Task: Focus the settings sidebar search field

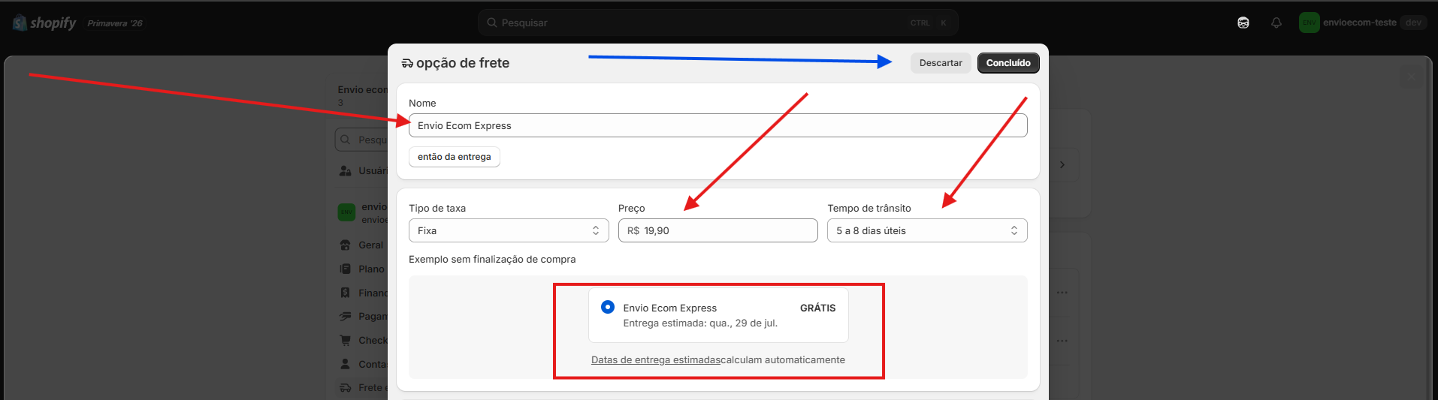Action: [361, 140]
